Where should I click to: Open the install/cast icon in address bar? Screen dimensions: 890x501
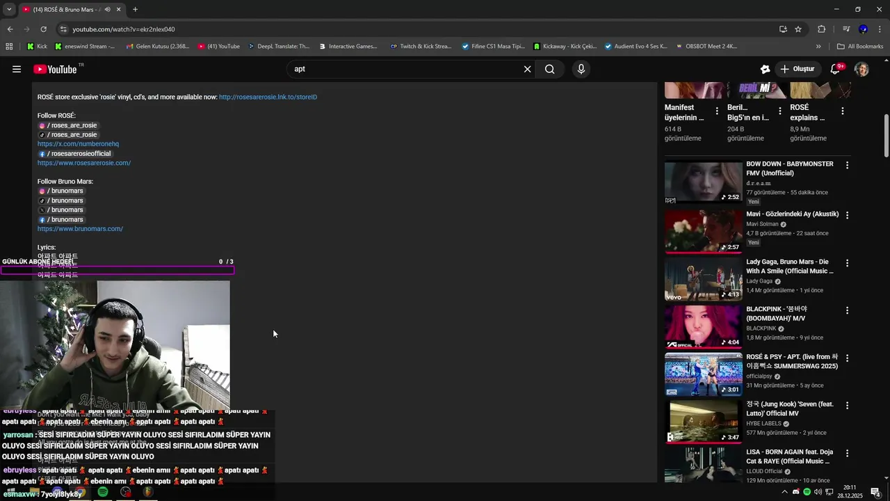coord(783,29)
